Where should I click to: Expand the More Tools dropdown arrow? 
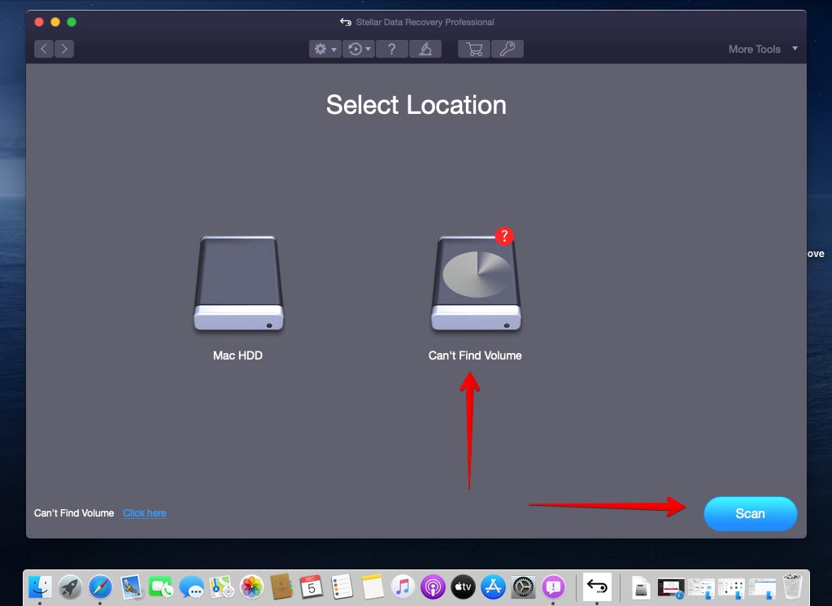[795, 48]
